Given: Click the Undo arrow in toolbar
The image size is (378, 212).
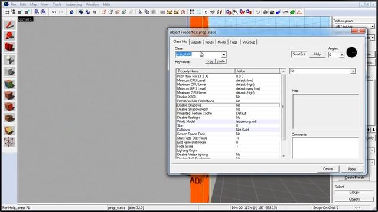Looking at the screenshot, I should click(54, 12).
